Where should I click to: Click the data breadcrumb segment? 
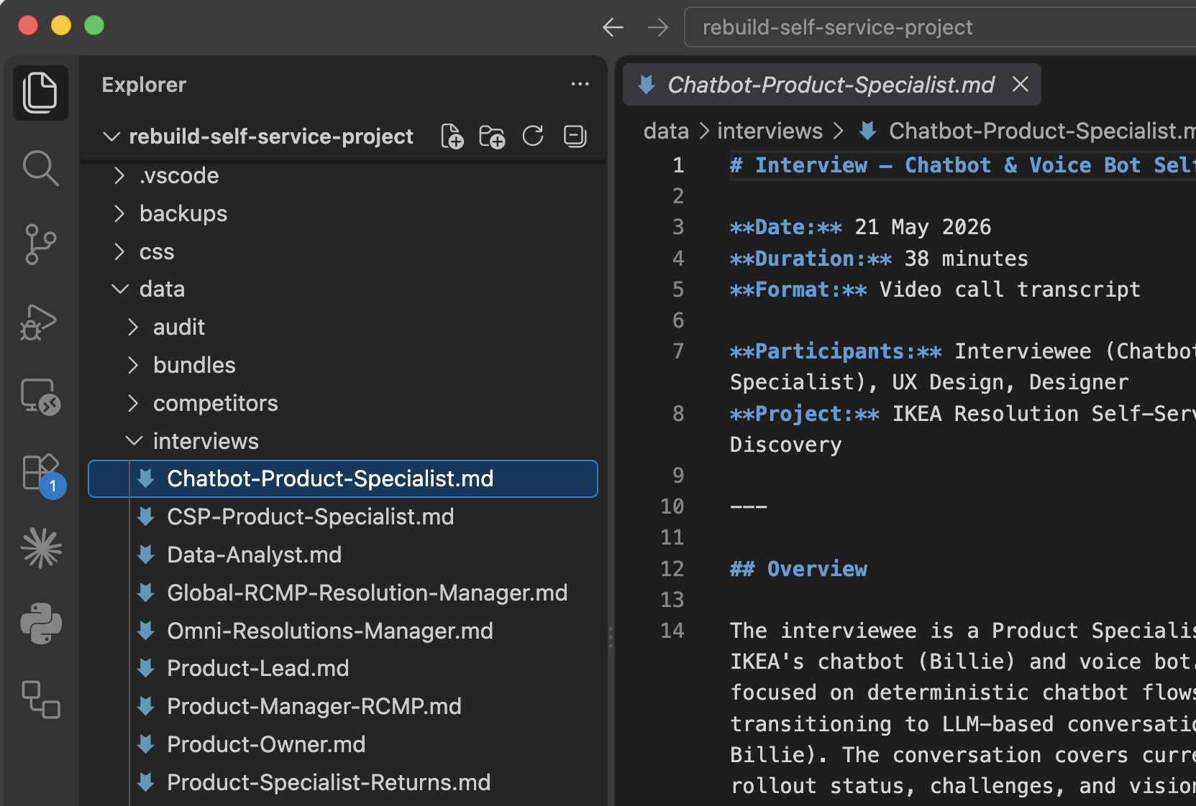click(x=666, y=131)
